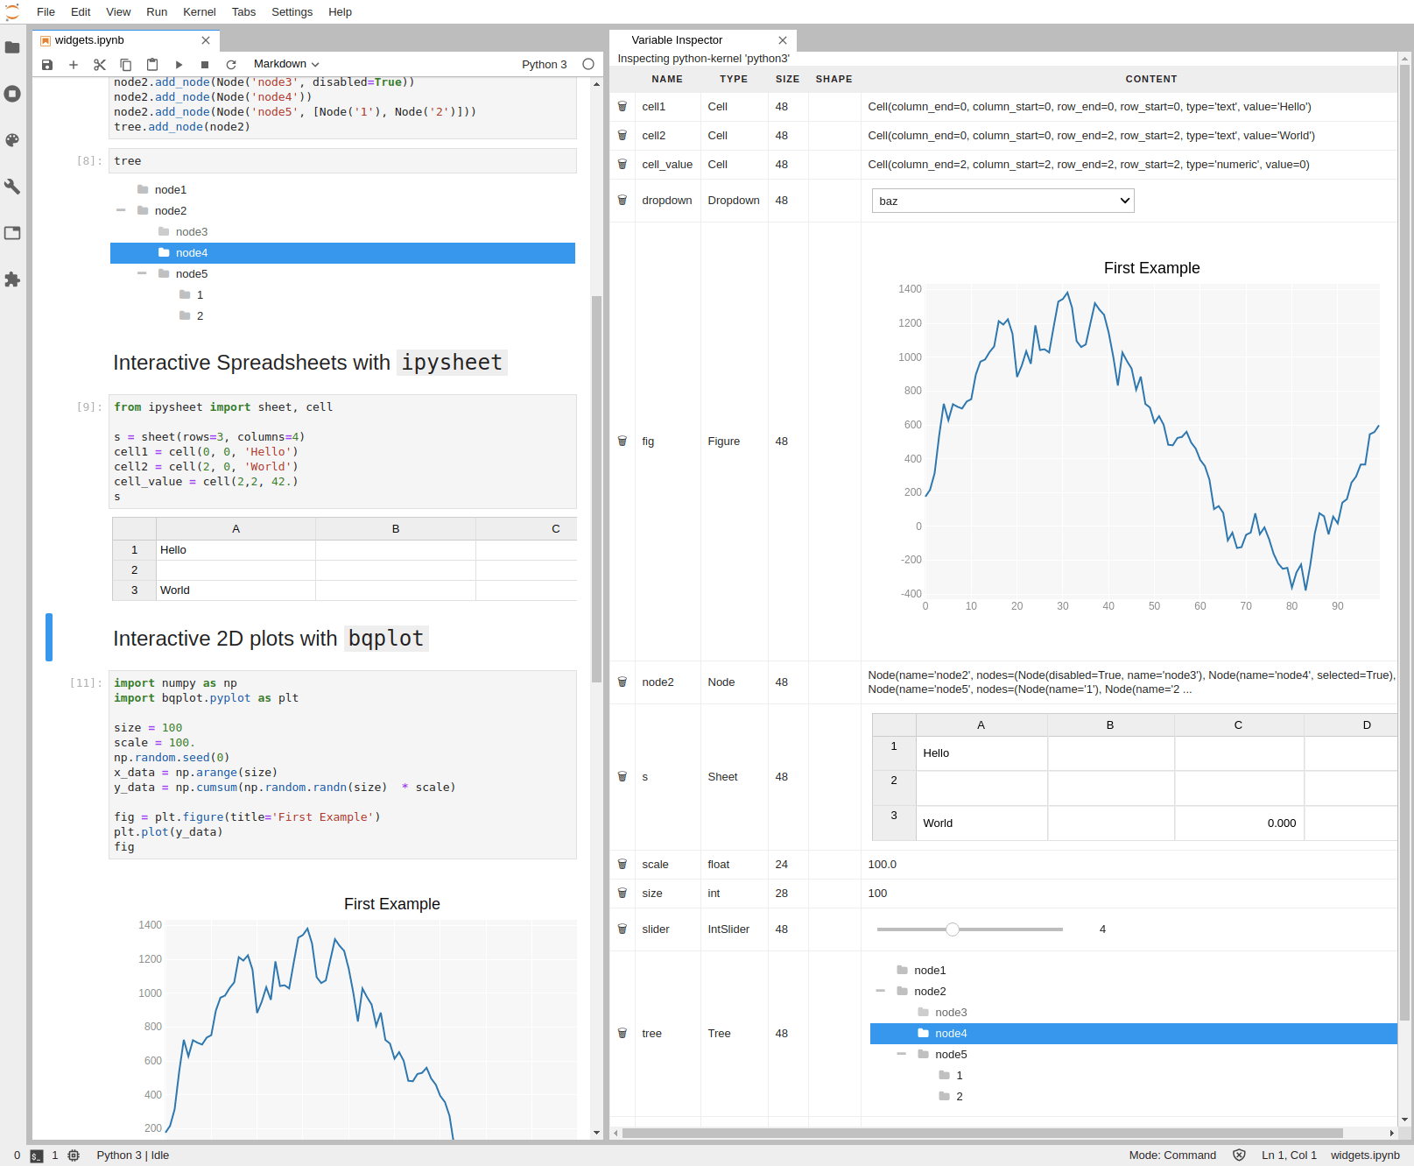
Task: Cut the selected cells
Action: (x=99, y=64)
